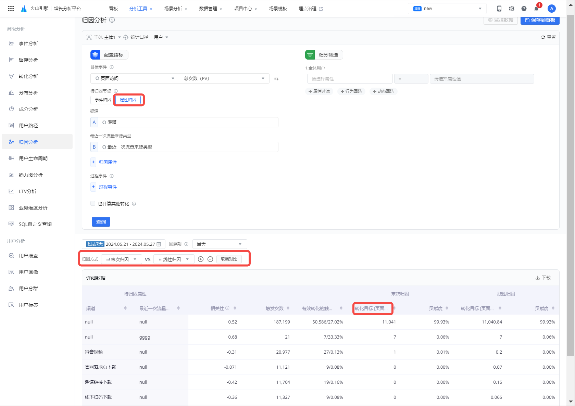Viewport: 575px width, 406px height.
Task: Go to 用户分群 in the sidebar
Action: click(37, 289)
